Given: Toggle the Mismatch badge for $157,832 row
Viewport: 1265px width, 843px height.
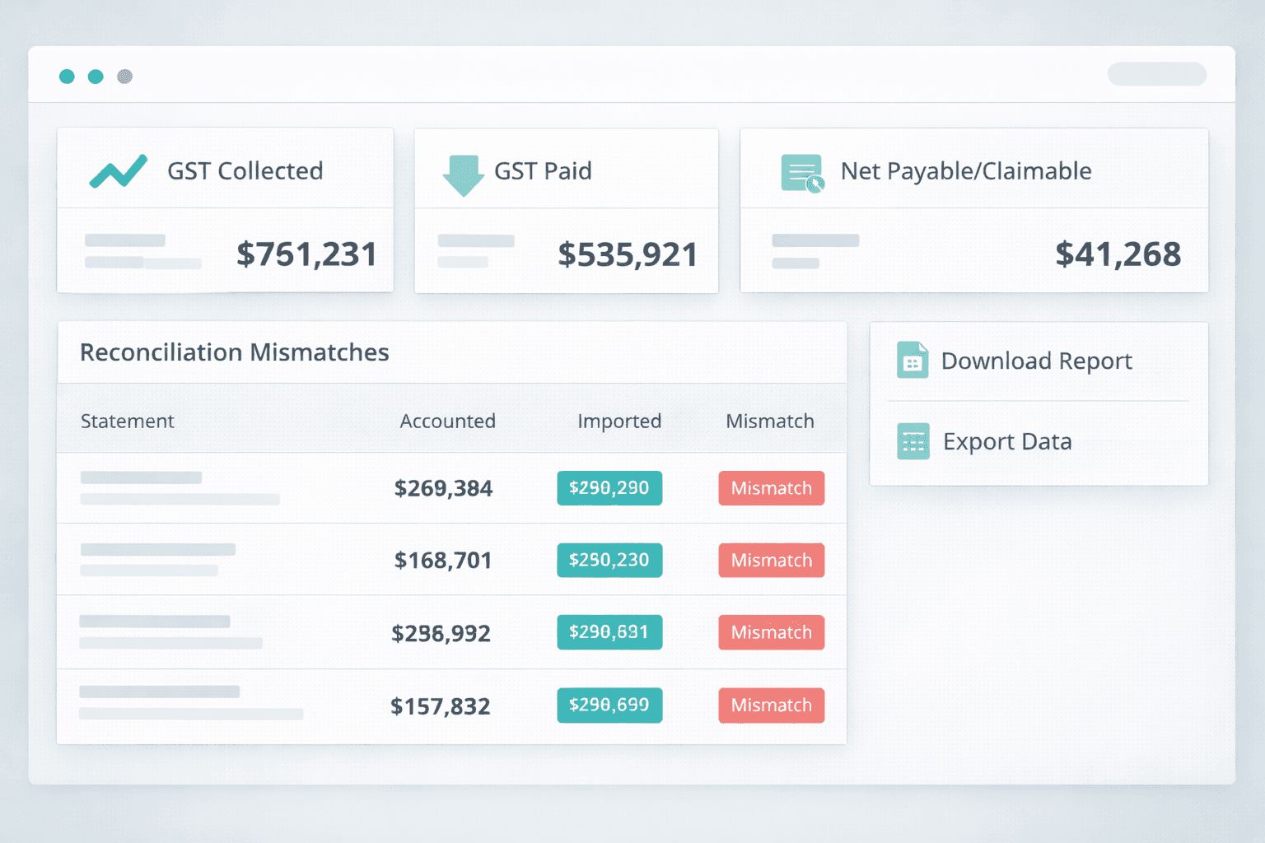Looking at the screenshot, I should tap(771, 705).
